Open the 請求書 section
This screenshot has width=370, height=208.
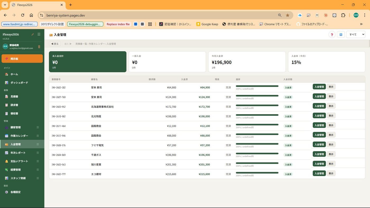(x=22, y=105)
